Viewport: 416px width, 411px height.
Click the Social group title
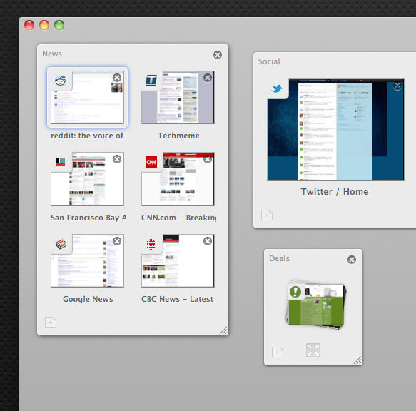coord(269,61)
